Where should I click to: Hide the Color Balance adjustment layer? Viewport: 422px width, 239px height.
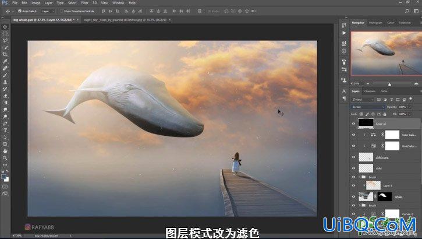coord(354,135)
